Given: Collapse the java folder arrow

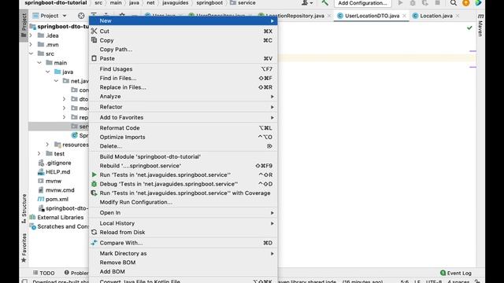Looking at the screenshot, I should click(x=47, y=72).
